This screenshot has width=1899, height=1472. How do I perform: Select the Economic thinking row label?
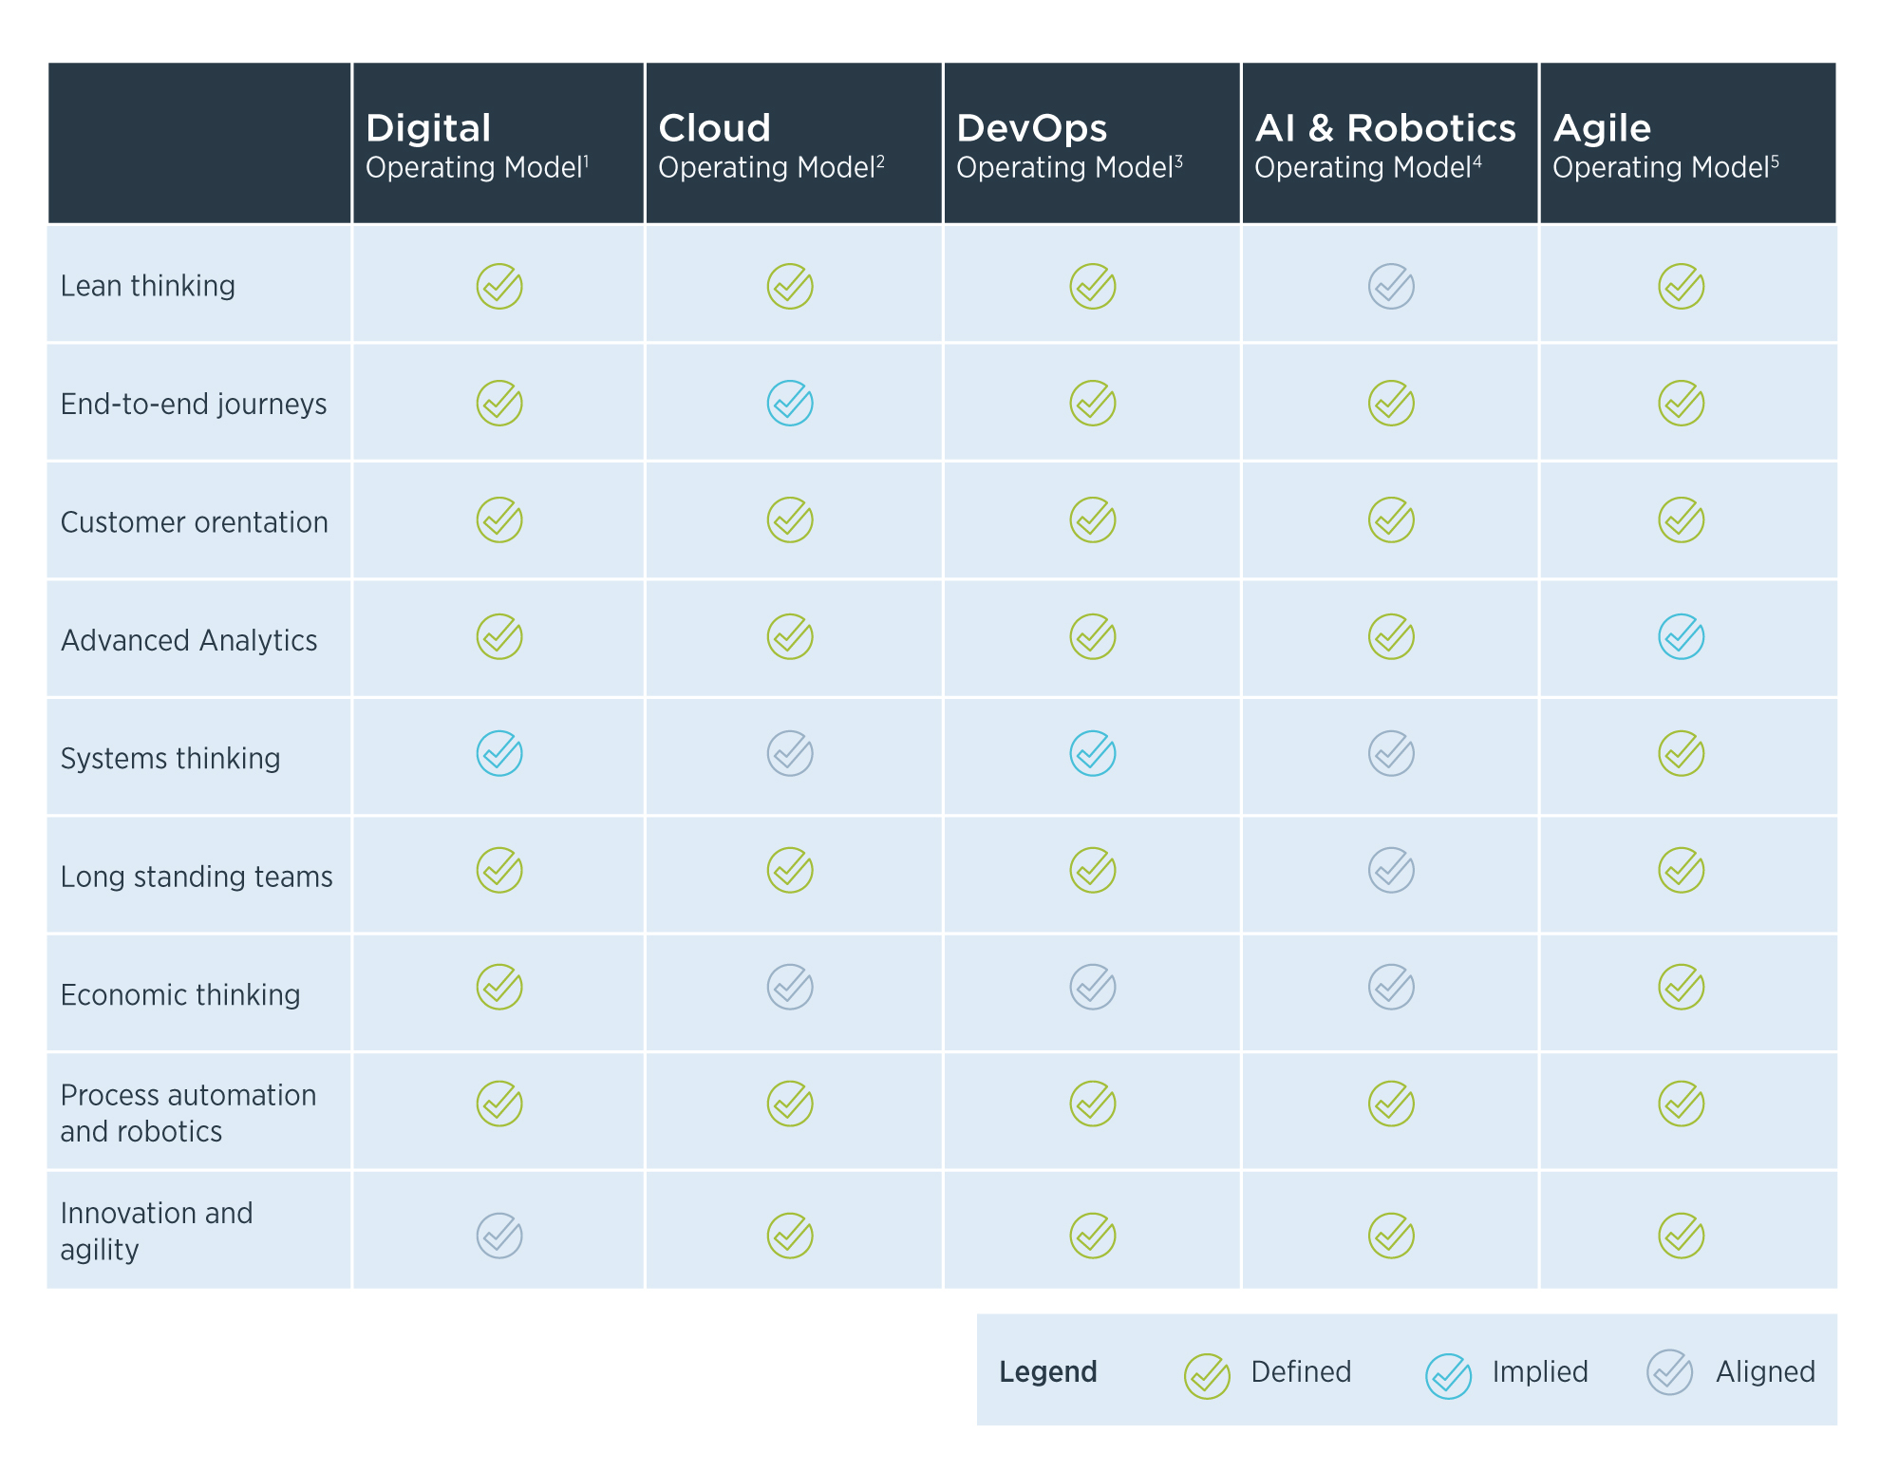point(180,994)
